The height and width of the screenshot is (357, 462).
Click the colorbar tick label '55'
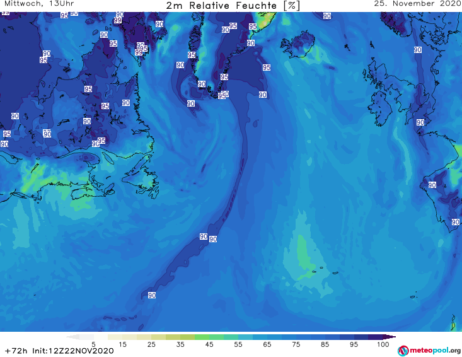tap(238, 344)
